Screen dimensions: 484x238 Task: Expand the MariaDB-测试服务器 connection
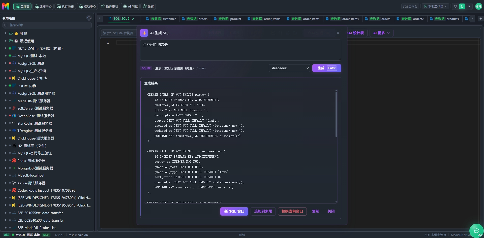(6, 100)
